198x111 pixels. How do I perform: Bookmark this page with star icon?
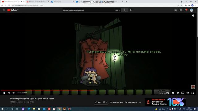[182, 6]
